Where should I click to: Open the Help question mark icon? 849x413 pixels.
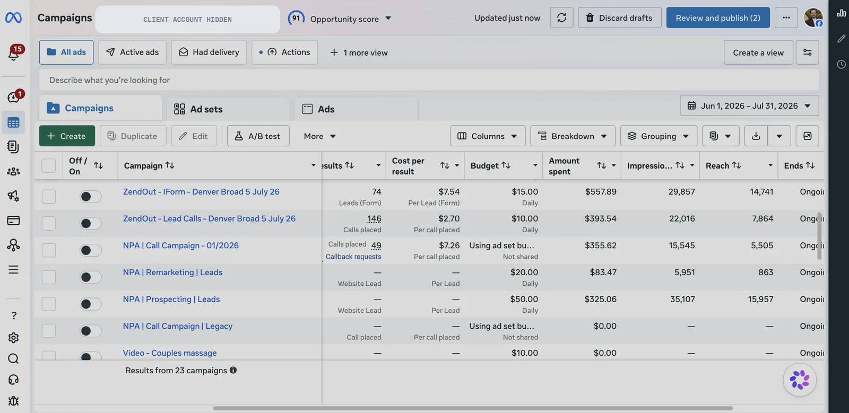14,315
